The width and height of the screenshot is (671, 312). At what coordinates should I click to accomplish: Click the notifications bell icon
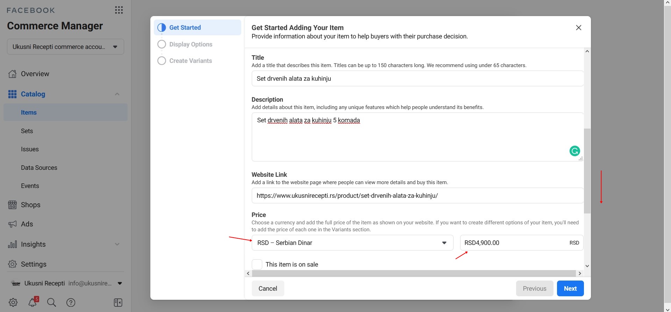tap(33, 302)
